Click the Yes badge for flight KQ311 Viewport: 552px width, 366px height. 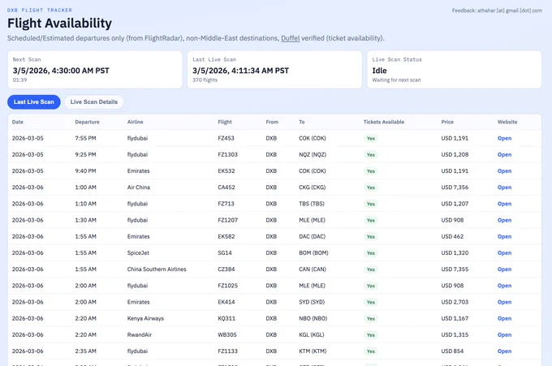click(x=370, y=318)
